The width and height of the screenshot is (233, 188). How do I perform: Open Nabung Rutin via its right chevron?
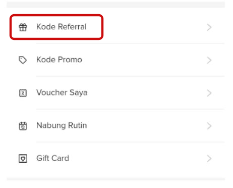click(x=209, y=126)
